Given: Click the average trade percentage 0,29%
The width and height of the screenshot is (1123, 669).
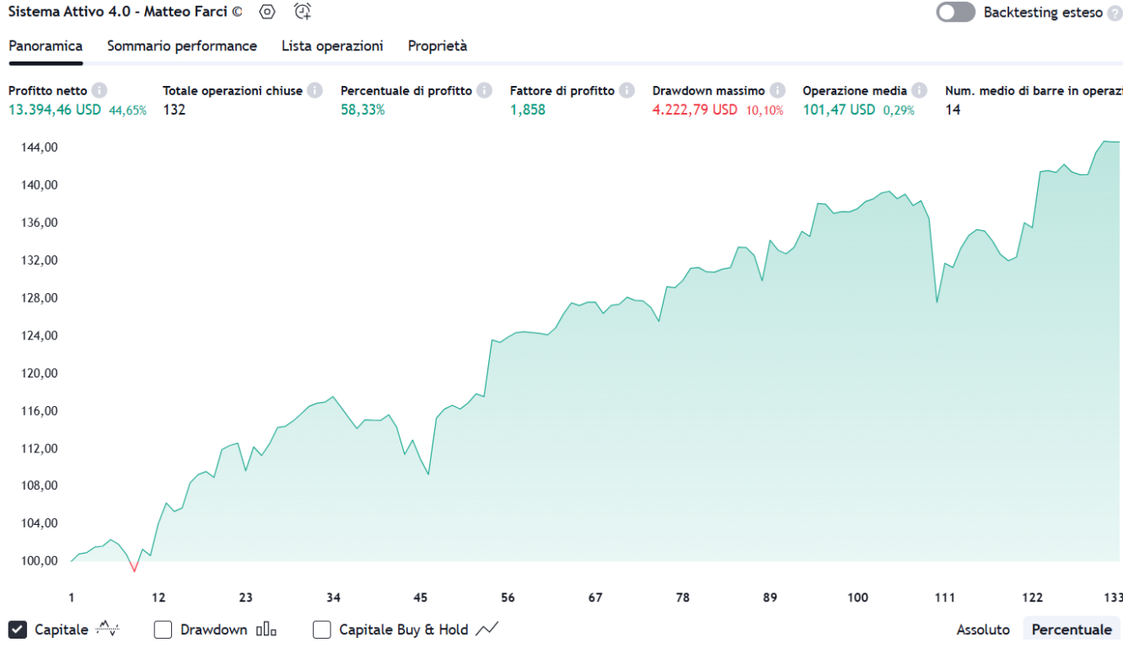Looking at the screenshot, I should click(899, 110).
